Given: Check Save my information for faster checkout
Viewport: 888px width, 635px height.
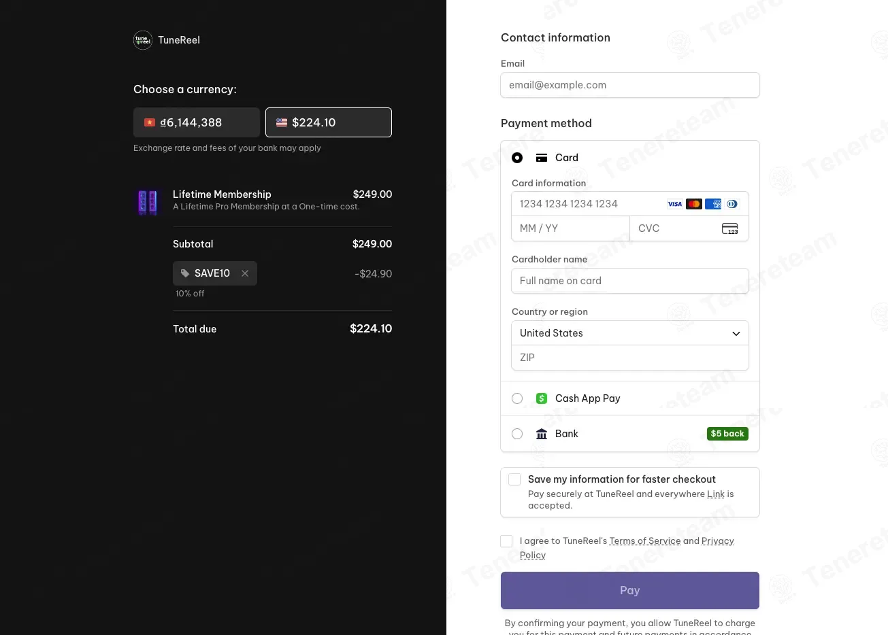Looking at the screenshot, I should [514, 479].
